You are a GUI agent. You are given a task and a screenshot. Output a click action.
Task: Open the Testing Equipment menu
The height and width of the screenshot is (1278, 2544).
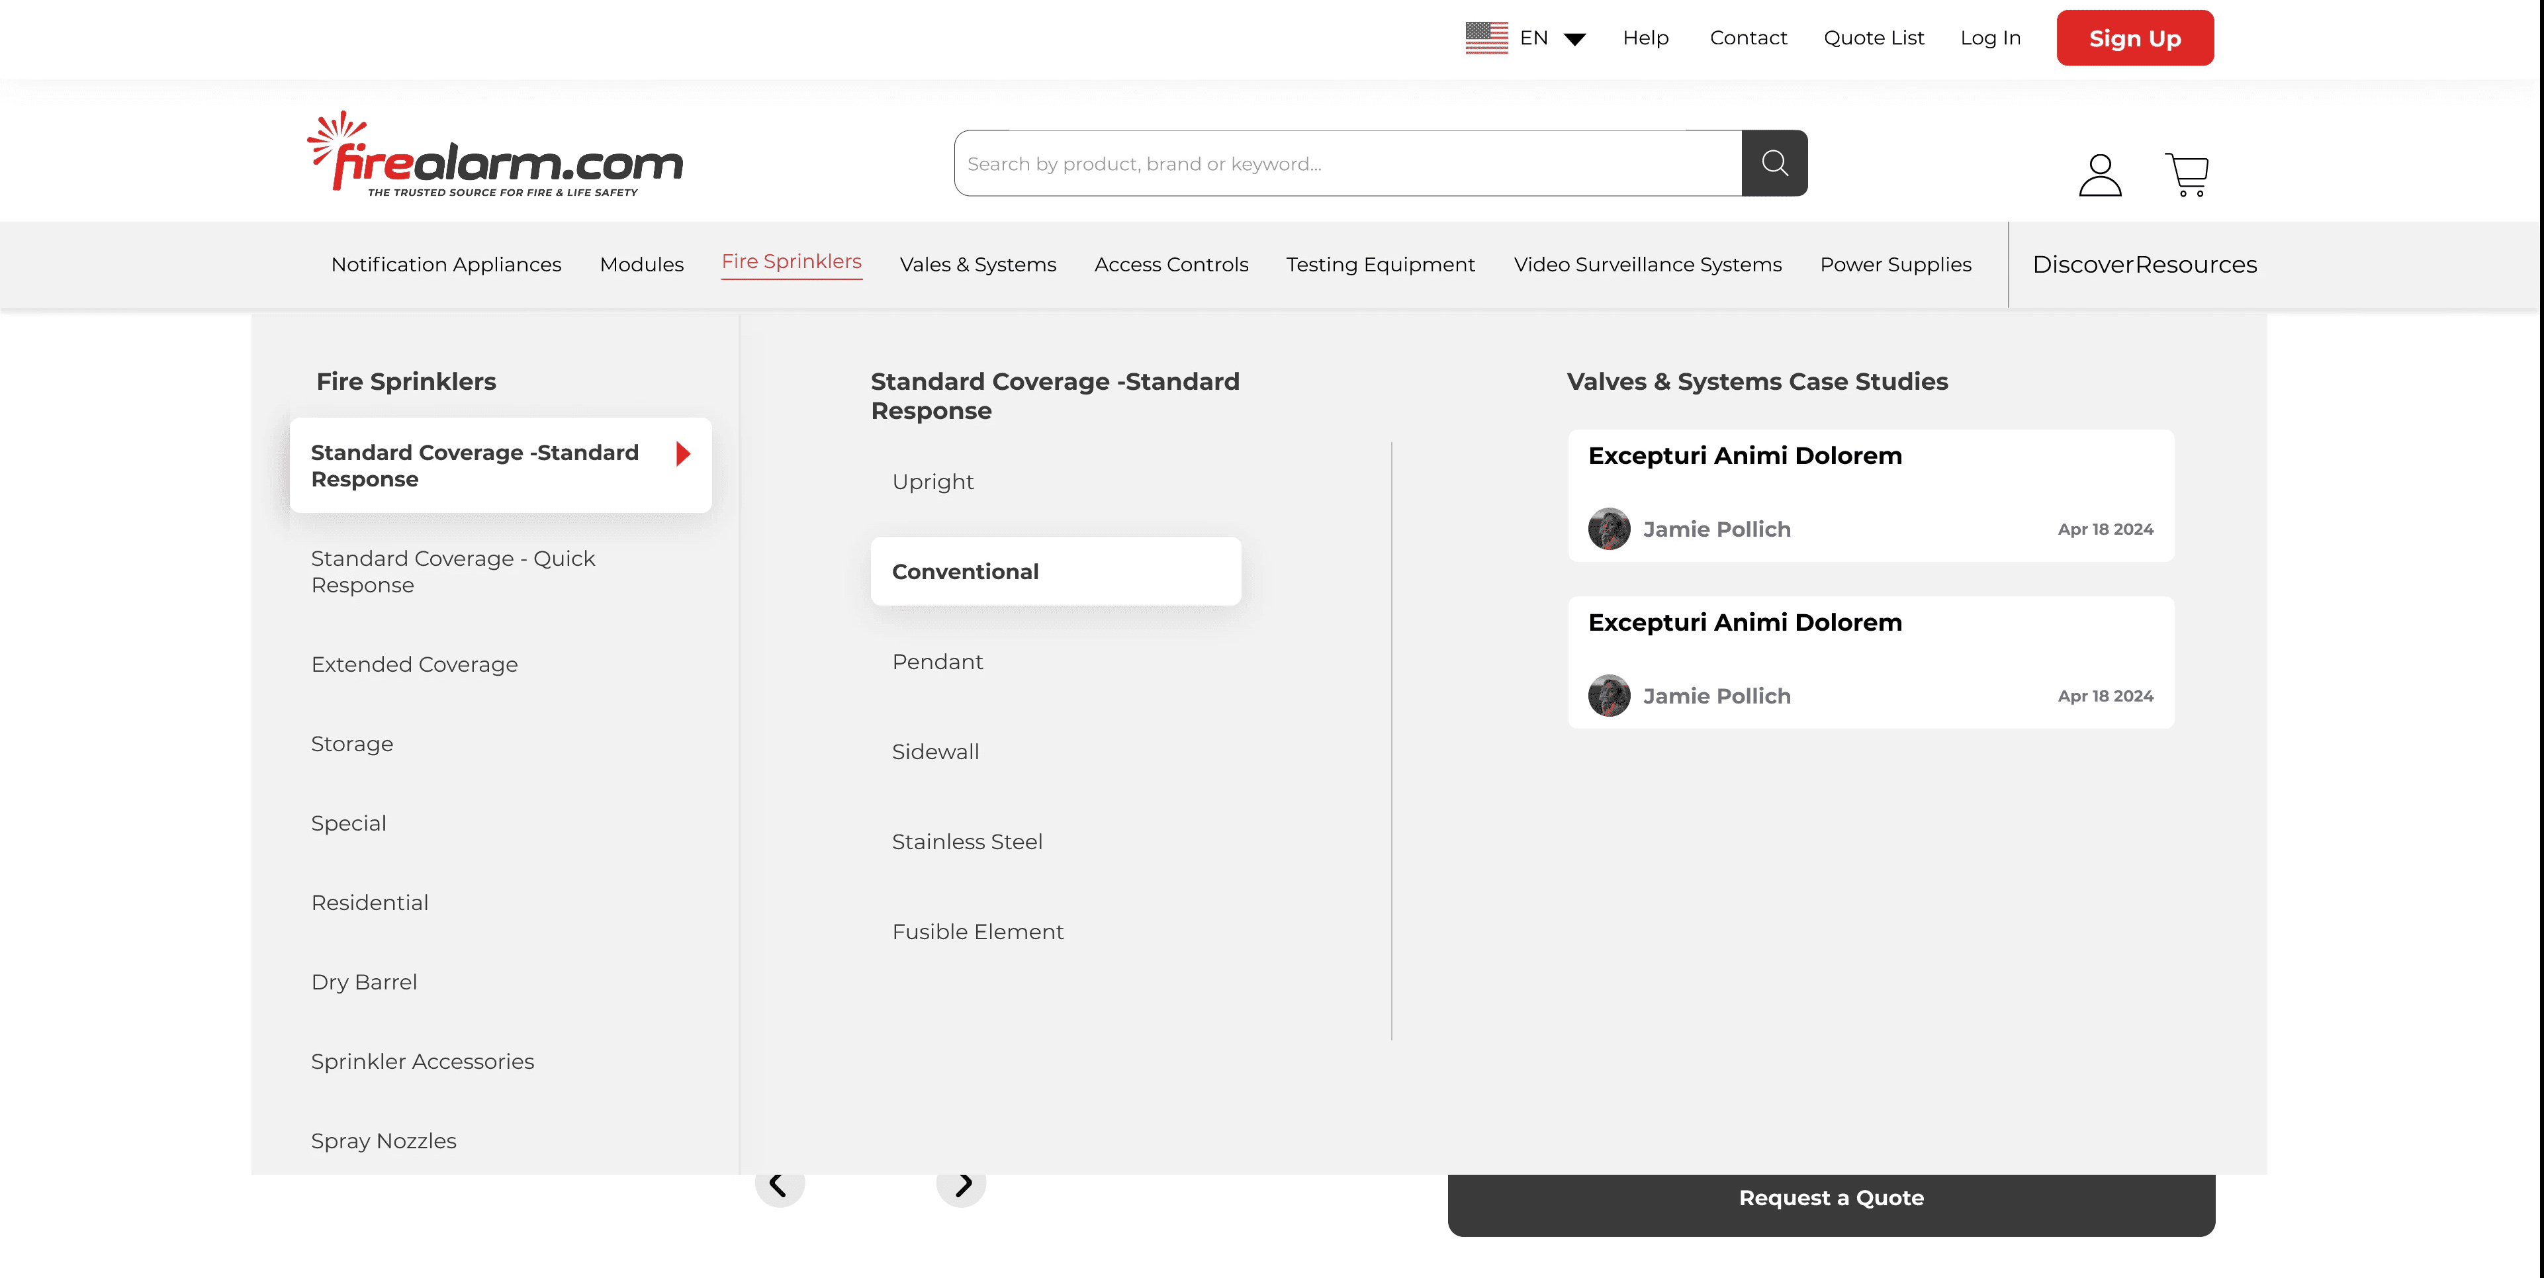[1380, 265]
